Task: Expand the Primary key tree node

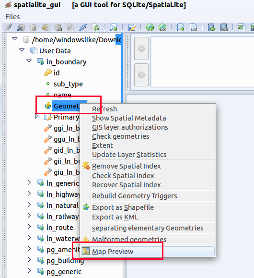Action: tap(36, 116)
